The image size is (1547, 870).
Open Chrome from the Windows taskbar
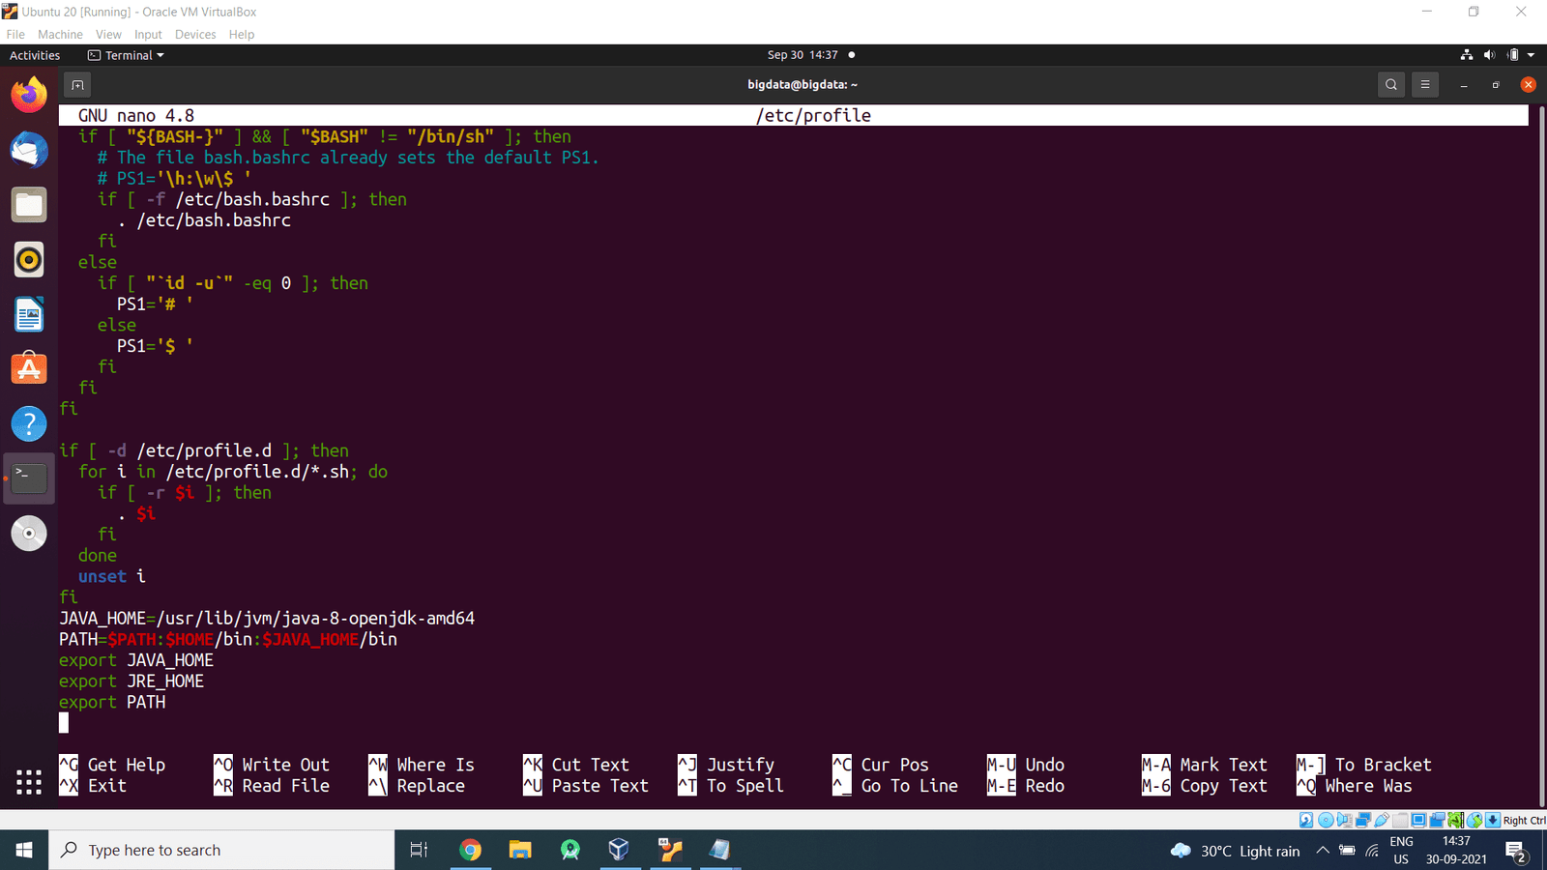coord(470,850)
